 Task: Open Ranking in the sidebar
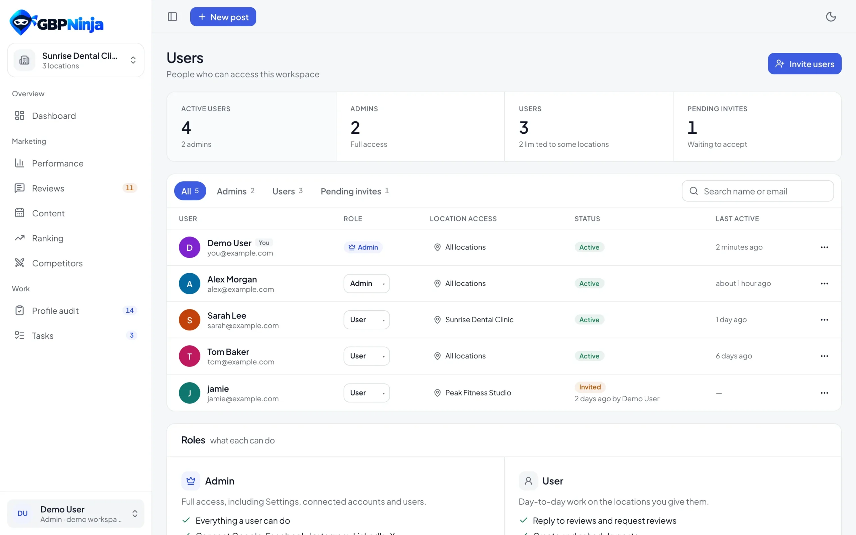[x=76, y=238]
